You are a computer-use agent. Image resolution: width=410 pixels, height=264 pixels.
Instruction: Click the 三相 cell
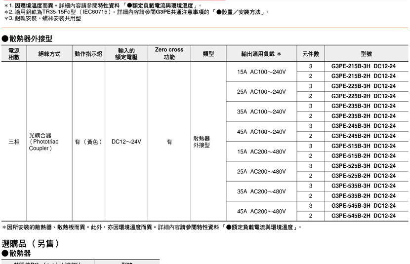point(14,142)
